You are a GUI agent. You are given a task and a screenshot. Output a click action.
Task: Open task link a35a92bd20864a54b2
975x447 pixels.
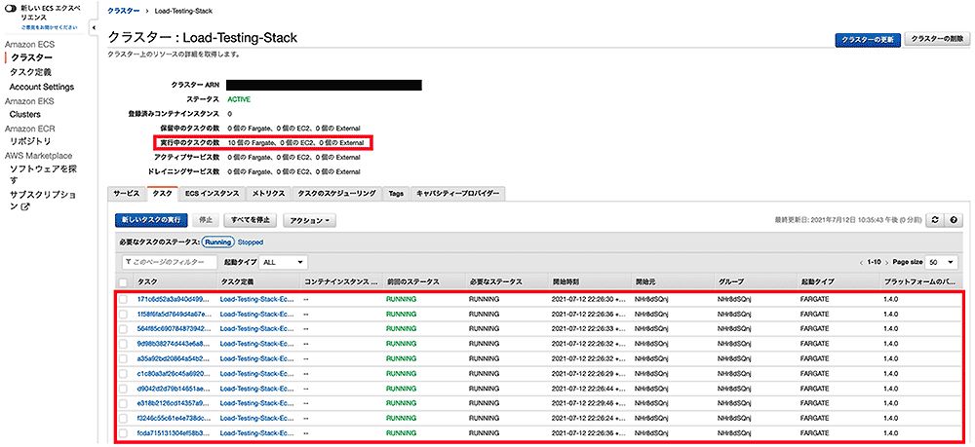(x=175, y=358)
